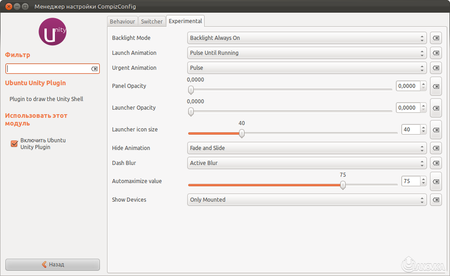Open the Show Devices dropdown
Image resolution: width=450 pixels, height=276 pixels.
pos(307,199)
